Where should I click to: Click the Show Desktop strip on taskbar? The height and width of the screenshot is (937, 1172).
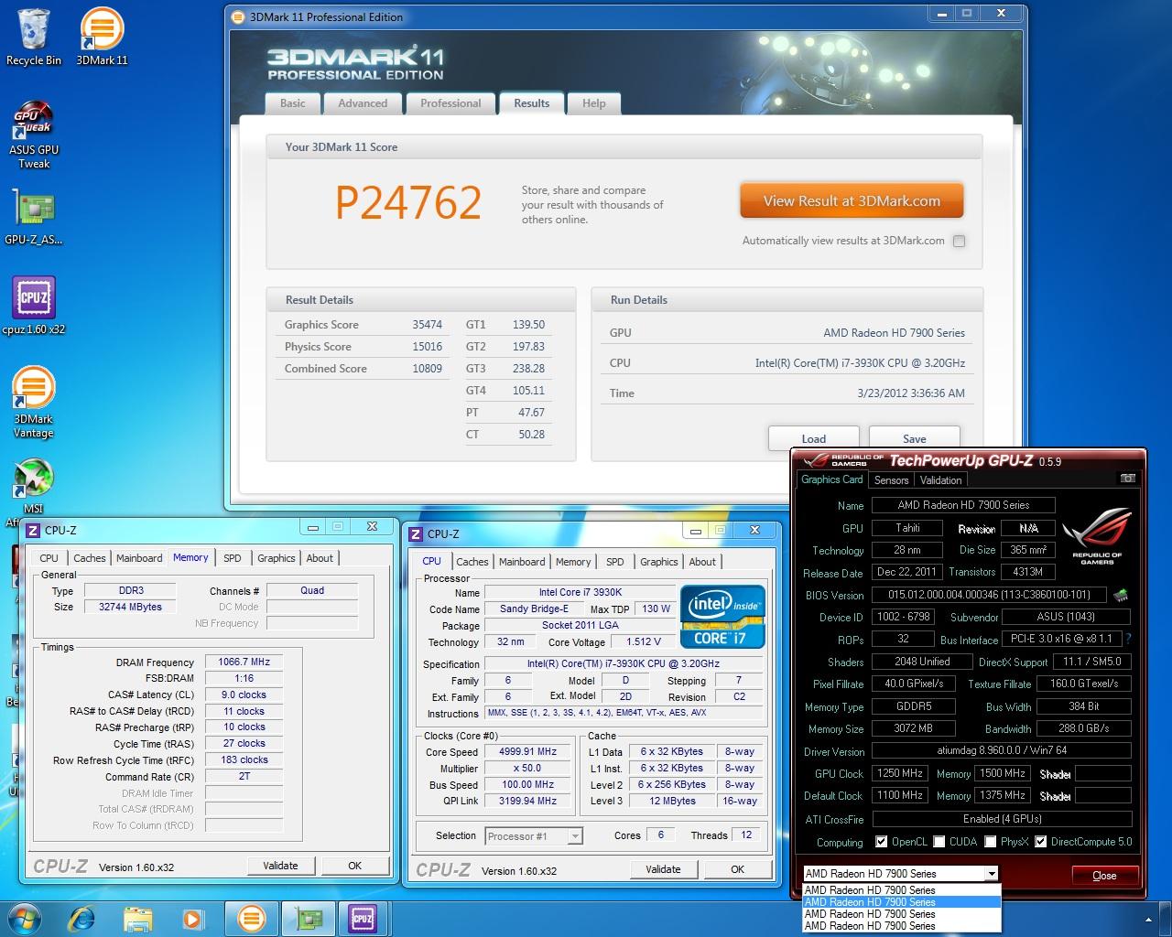tap(1165, 919)
